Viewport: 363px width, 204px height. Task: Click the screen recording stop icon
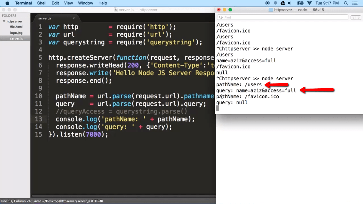[267, 3]
